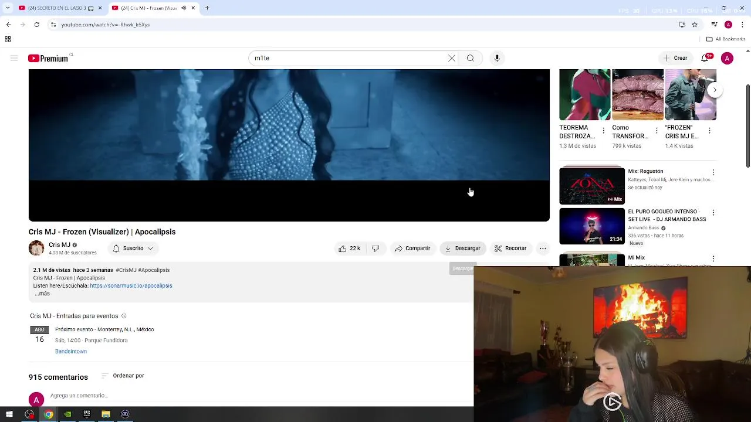Open Como TRANSFOR short thumbnail
Screen dimensions: 751x422
coord(638,95)
